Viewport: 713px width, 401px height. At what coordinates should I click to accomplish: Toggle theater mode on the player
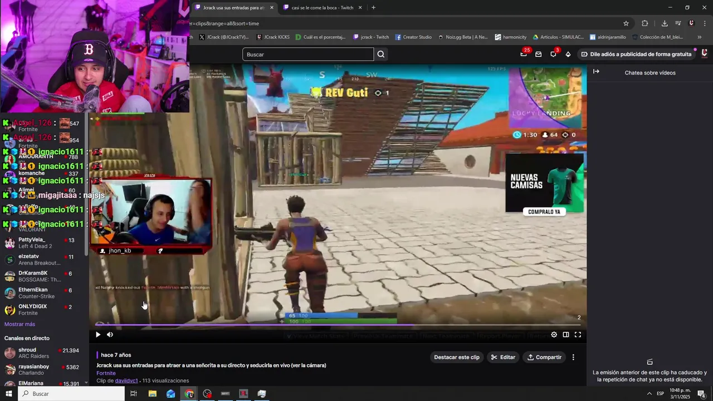[x=566, y=335]
